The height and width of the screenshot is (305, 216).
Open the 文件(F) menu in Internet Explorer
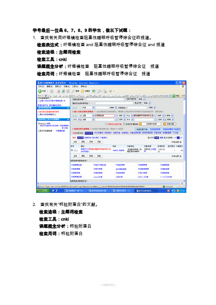41,86
